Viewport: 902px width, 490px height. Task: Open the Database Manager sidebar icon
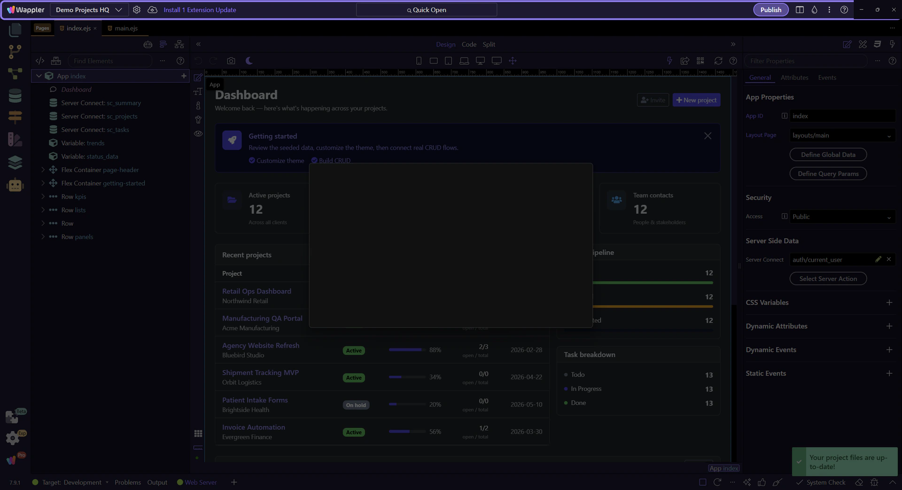[x=15, y=96]
